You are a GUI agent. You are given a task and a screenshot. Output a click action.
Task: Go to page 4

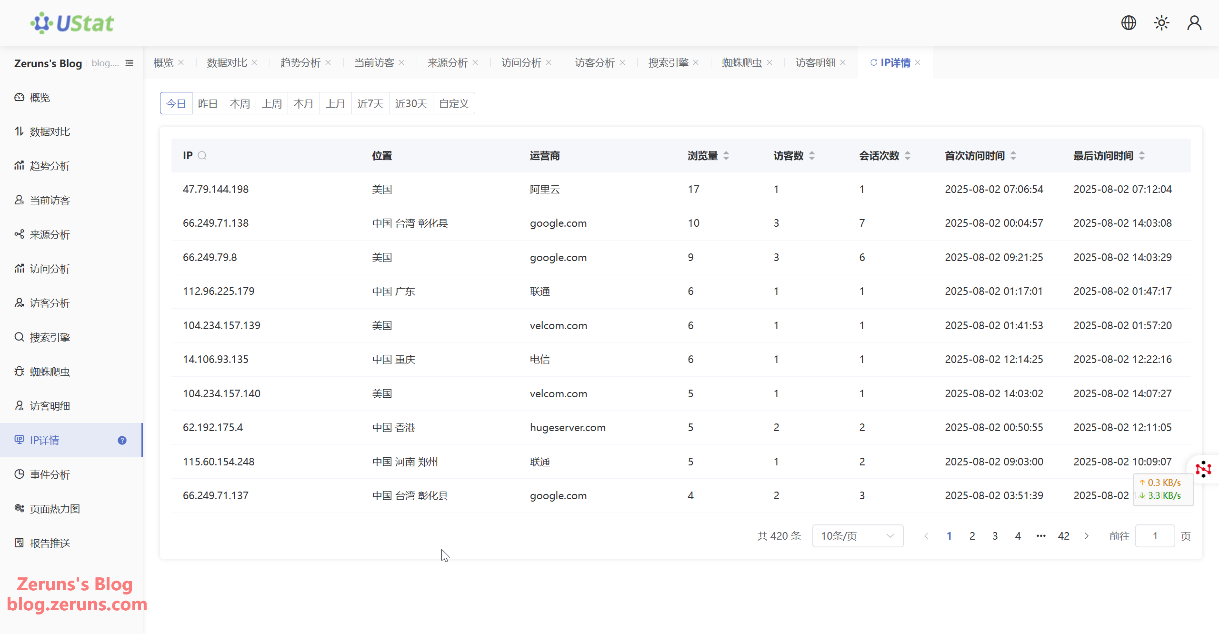[x=1018, y=536]
